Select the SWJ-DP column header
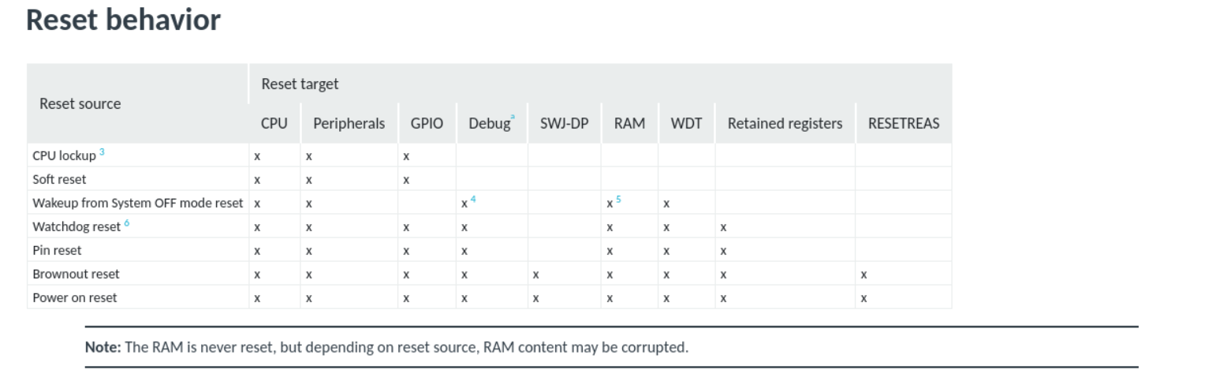 click(565, 124)
